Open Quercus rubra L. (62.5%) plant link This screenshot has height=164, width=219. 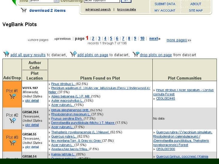(64, 137)
